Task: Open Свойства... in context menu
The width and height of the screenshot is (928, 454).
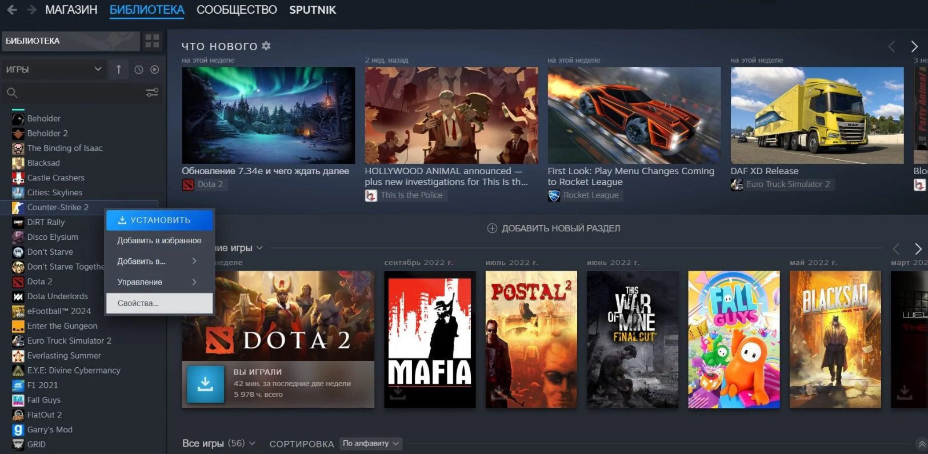Action: click(159, 303)
